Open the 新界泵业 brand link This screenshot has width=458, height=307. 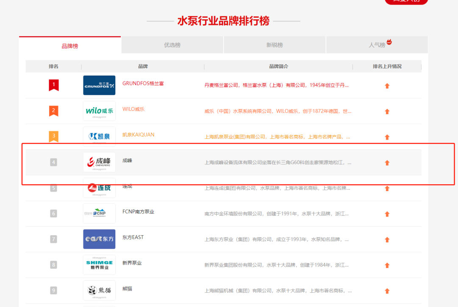(132, 263)
